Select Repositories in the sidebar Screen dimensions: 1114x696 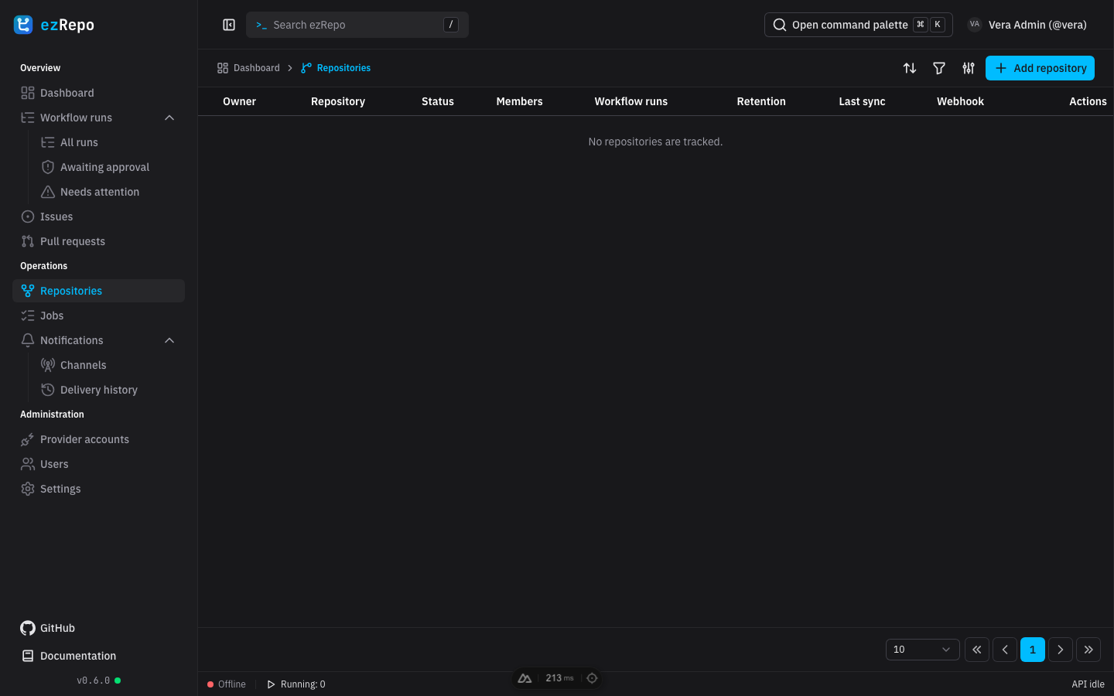pyautogui.click(x=98, y=291)
